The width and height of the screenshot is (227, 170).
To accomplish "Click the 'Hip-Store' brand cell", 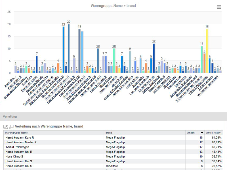I will [112, 166].
